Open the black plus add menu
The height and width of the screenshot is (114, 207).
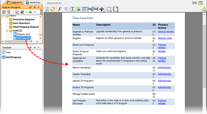(102, 9)
